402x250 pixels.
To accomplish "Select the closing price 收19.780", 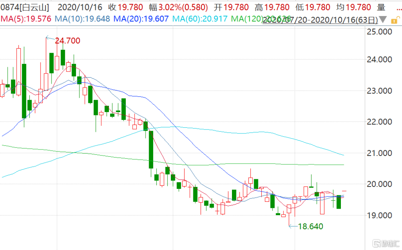I will point(125,7).
